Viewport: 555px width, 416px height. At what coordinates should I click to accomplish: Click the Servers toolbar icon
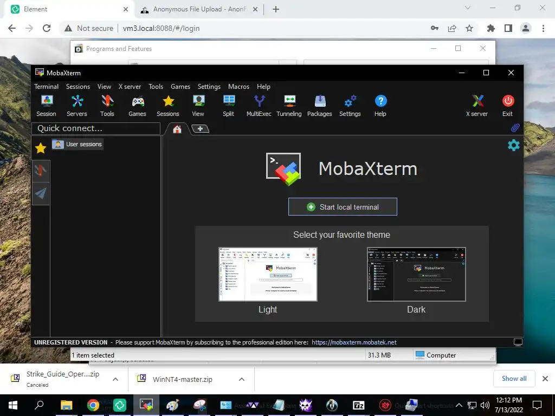[x=77, y=106]
